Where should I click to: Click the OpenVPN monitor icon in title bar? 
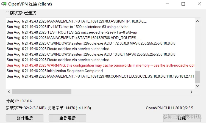point(4,4)
